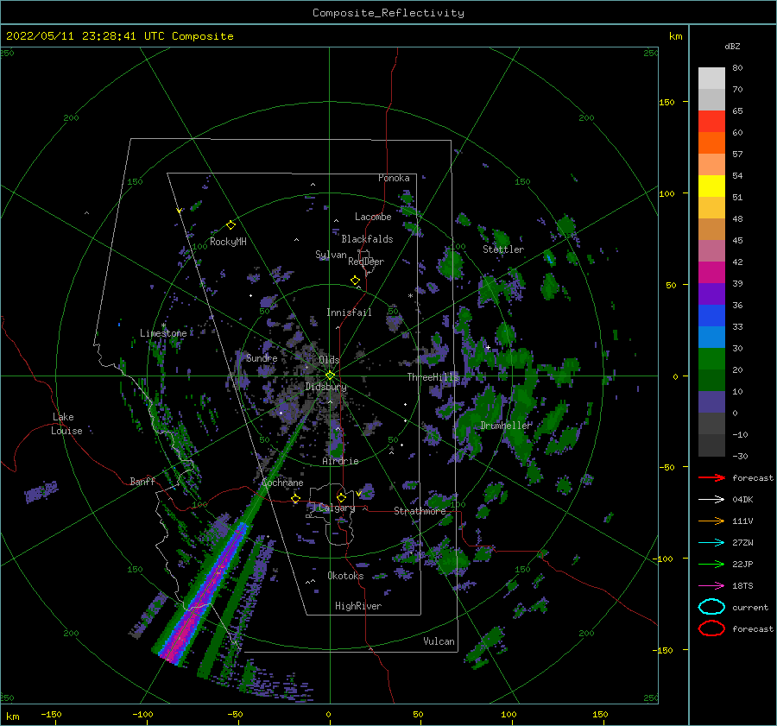Click the Strathmore city label

[x=420, y=511]
